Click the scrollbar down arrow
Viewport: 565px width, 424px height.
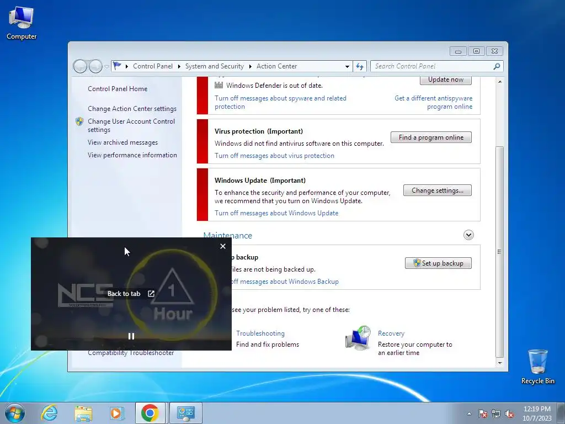[500, 363]
